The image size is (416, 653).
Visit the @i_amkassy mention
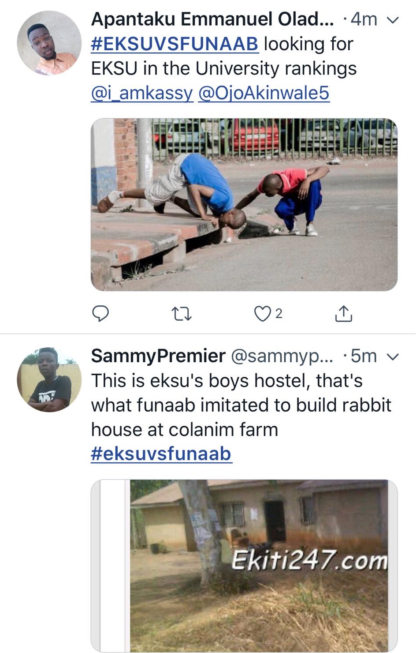(x=142, y=93)
